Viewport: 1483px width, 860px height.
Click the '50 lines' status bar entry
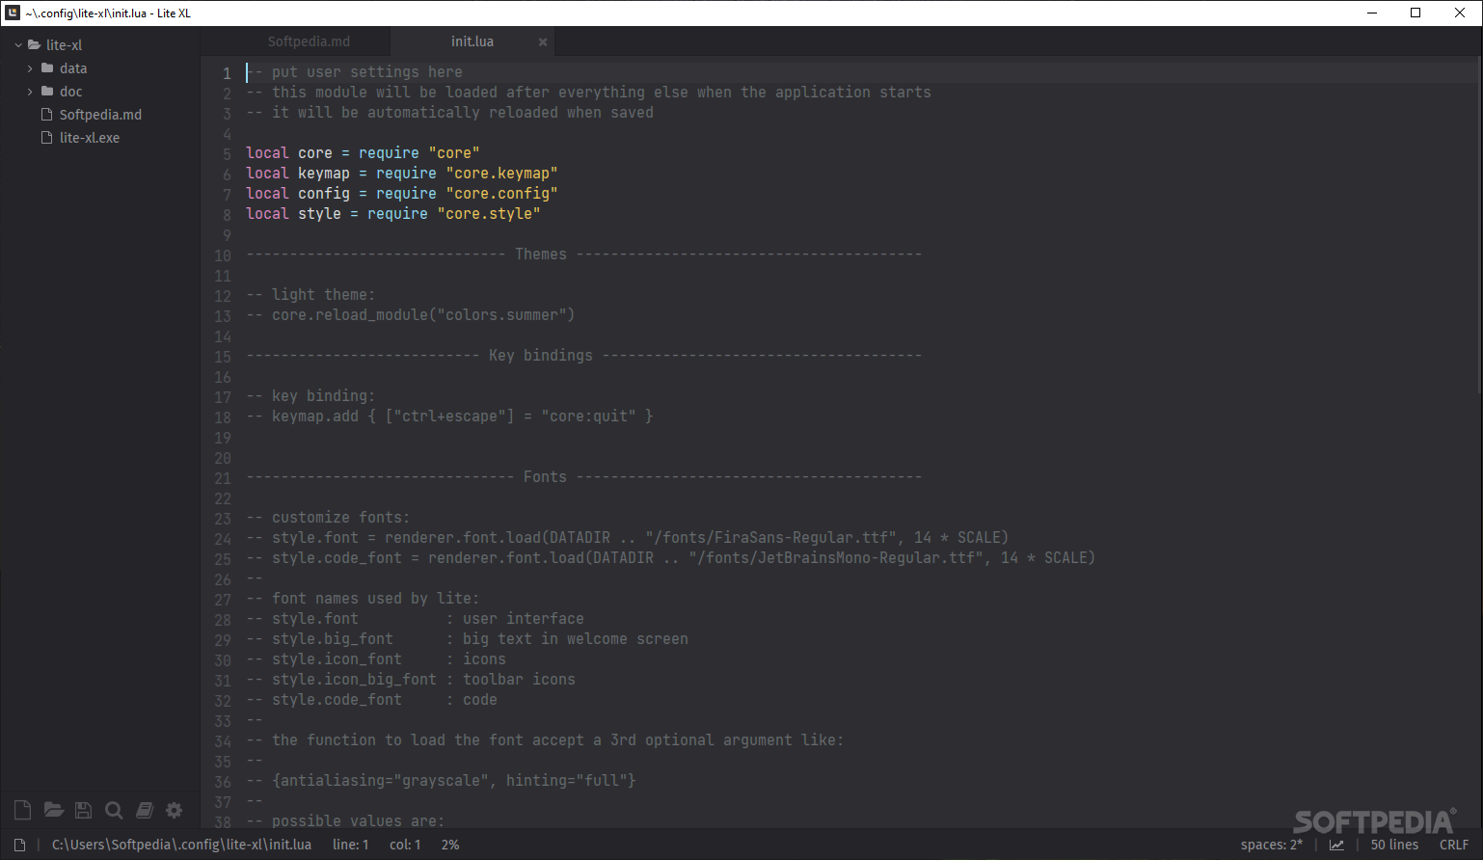1394,845
